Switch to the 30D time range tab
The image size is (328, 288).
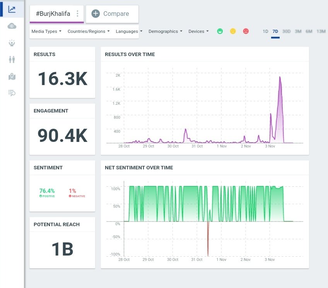point(286,31)
